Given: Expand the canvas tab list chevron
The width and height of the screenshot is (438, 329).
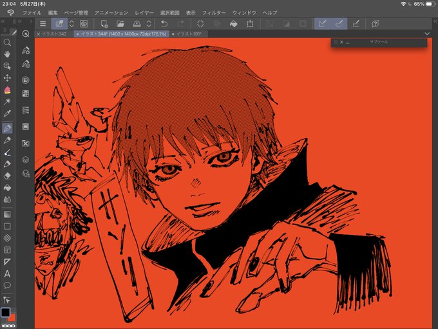Looking at the screenshot, I should (x=427, y=34).
